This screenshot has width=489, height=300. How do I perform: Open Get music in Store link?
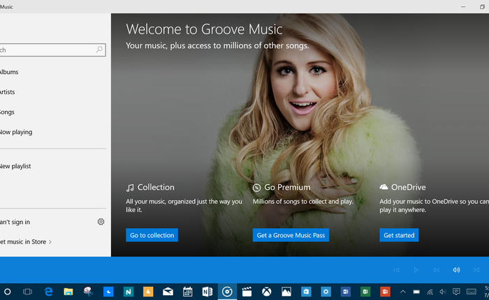(x=25, y=242)
